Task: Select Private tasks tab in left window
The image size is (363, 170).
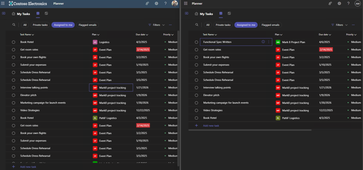Action: pos(40,25)
